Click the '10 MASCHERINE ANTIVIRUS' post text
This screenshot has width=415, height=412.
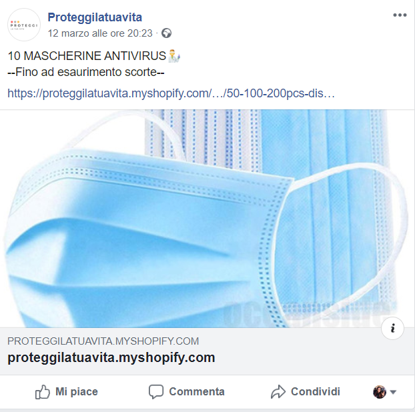pos(87,56)
